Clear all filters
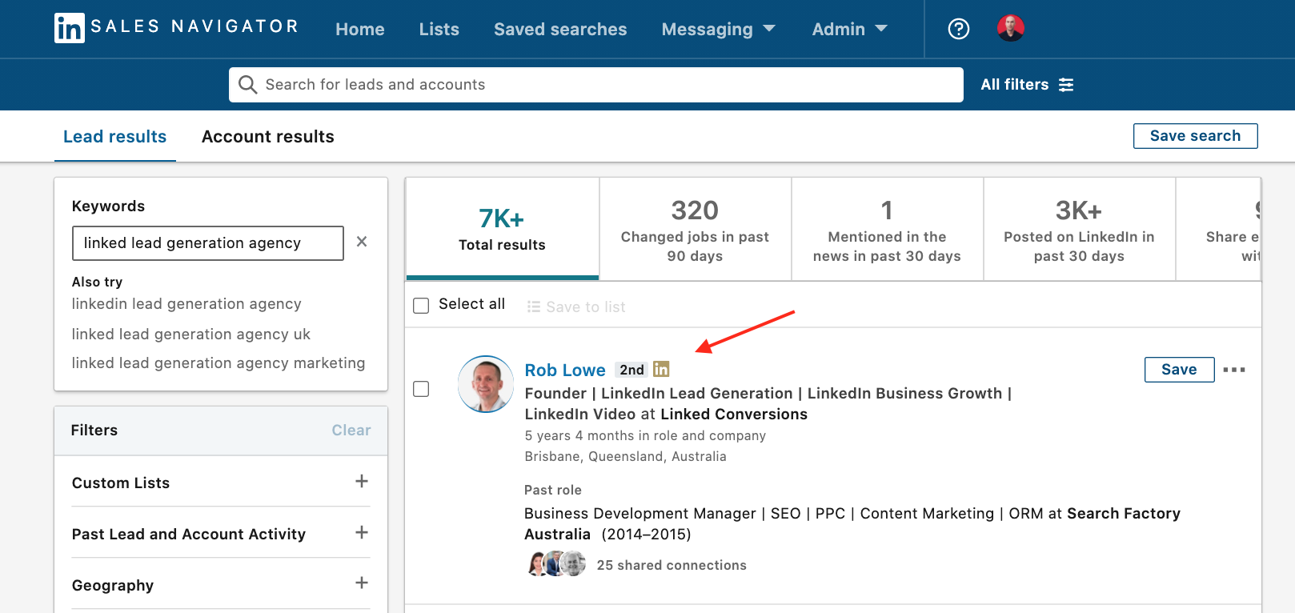This screenshot has height=613, width=1295. (x=351, y=431)
